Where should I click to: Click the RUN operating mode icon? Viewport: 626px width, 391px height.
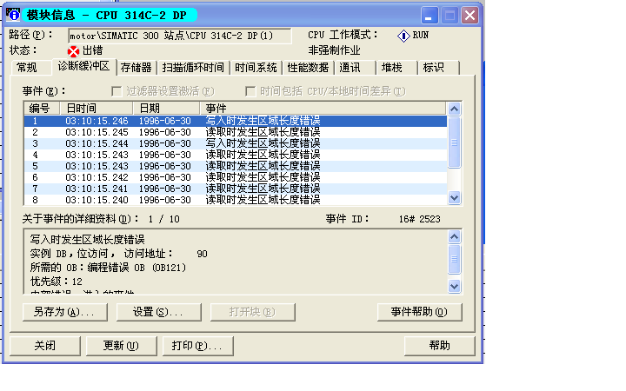click(x=403, y=36)
